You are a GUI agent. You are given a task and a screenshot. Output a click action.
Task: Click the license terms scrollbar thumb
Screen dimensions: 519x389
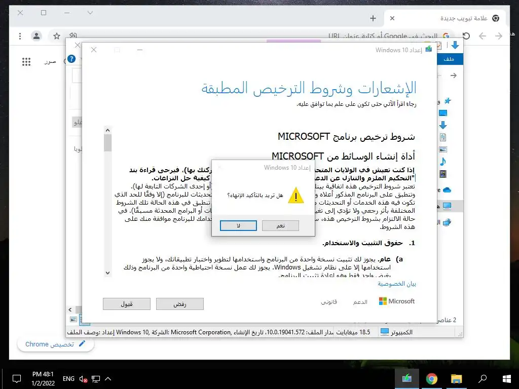pyautogui.click(x=107, y=143)
